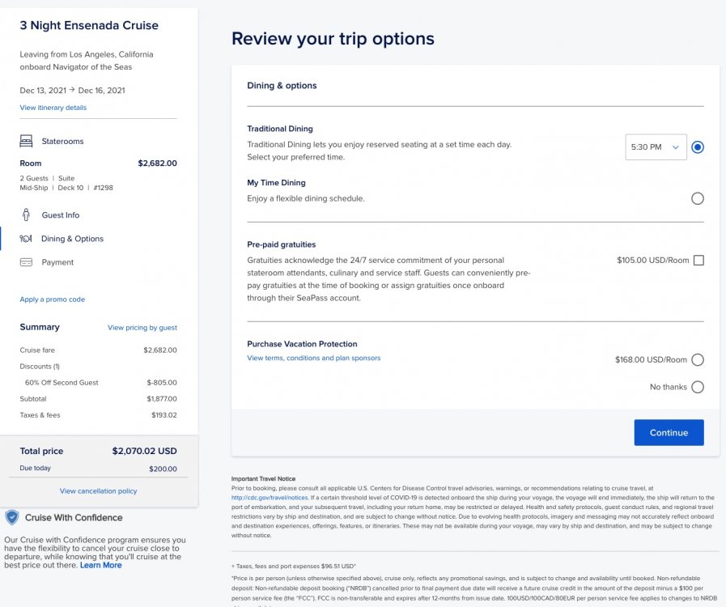Enable the Pre-paid gratuities checkbox
This screenshot has height=607, width=726.
pos(698,261)
